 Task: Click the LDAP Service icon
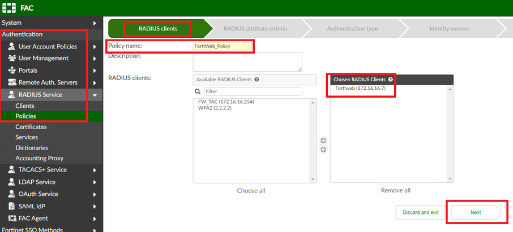coord(12,182)
